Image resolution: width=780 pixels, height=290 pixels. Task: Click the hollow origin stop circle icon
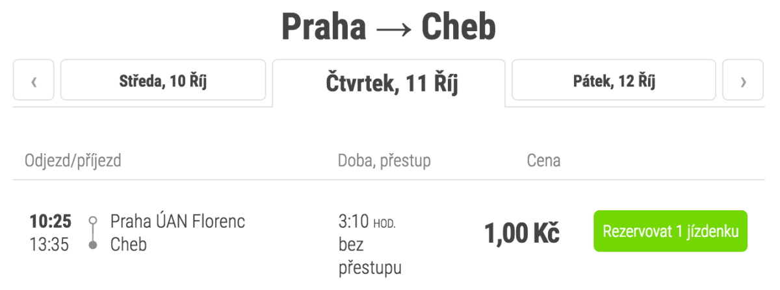coord(93,220)
